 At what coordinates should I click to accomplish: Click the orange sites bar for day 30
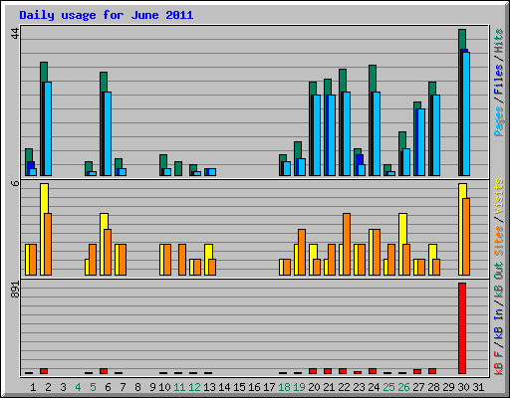466,237
